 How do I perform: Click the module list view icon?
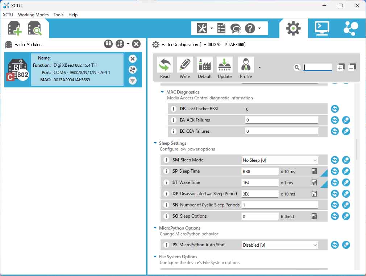click(x=108, y=44)
